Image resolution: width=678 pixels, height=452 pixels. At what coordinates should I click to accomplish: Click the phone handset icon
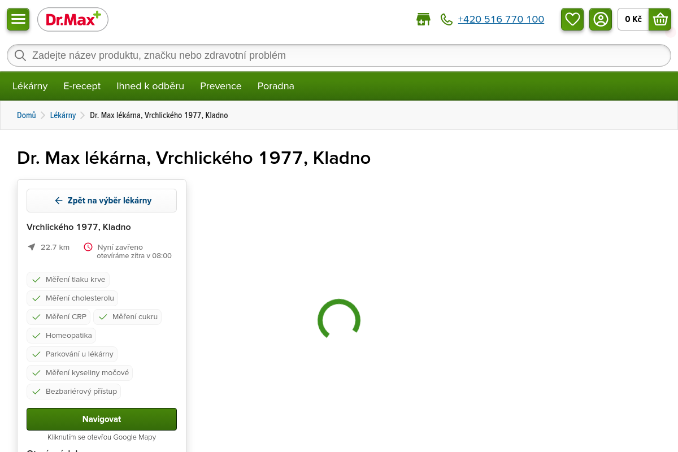(446, 20)
